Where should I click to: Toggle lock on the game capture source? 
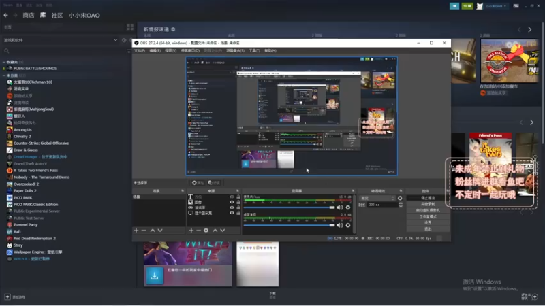(238, 207)
